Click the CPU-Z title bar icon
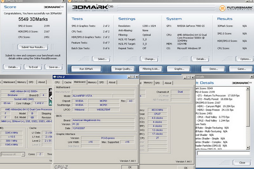Image resolution: width=254 pixels, height=169 pixels. point(55,77)
